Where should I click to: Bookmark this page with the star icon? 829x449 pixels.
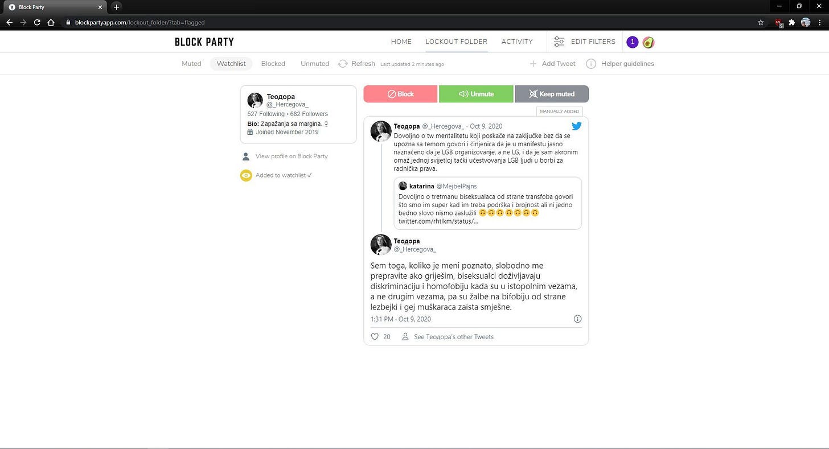[x=761, y=22]
